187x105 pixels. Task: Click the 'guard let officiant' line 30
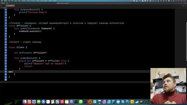coord(44,61)
